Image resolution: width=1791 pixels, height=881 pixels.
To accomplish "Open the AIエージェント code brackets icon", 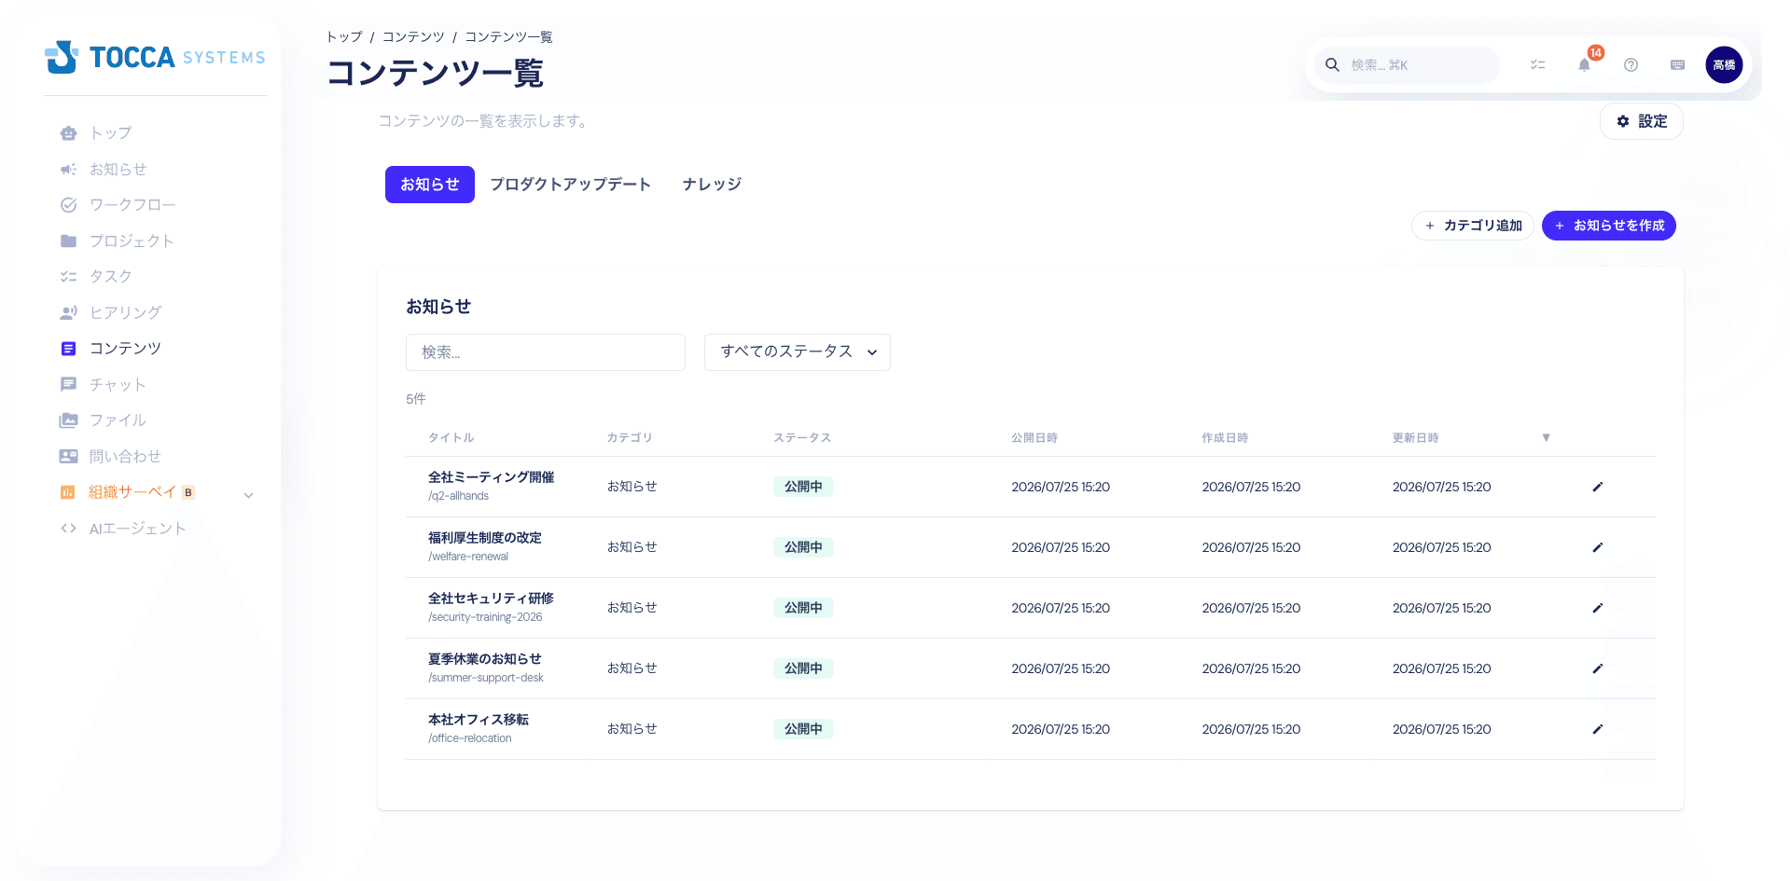I will (68, 528).
